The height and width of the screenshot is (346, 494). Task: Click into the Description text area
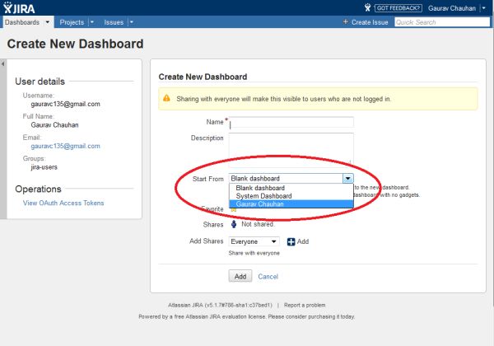pos(291,149)
